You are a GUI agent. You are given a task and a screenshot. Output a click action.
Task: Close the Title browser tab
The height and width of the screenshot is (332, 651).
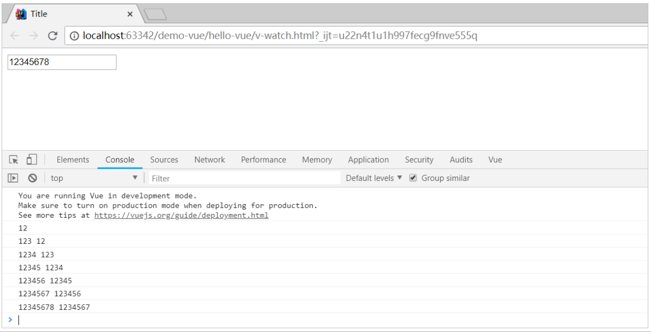click(130, 14)
